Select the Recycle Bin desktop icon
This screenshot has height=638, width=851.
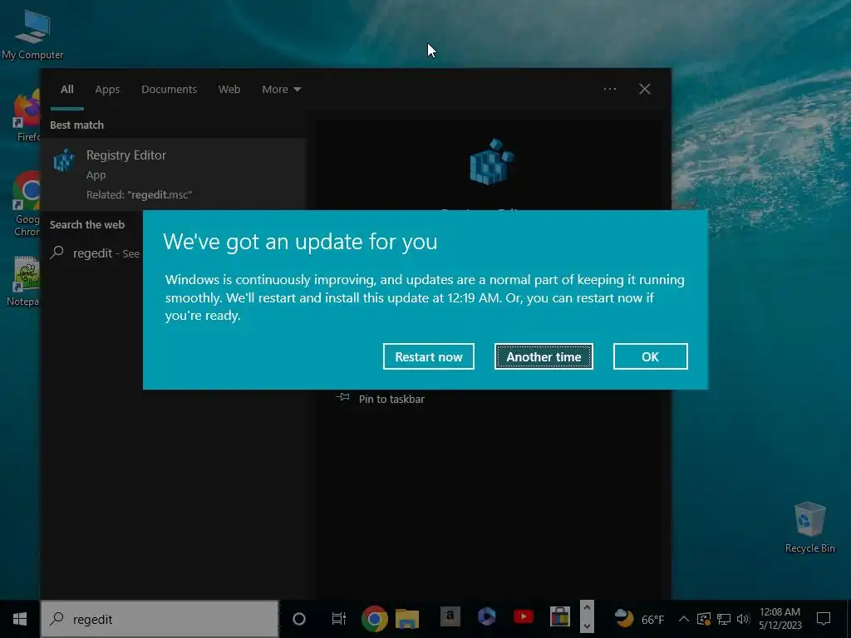coord(809,528)
